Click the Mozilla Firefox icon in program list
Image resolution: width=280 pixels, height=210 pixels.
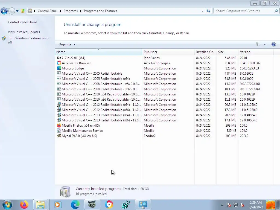tap(59, 125)
